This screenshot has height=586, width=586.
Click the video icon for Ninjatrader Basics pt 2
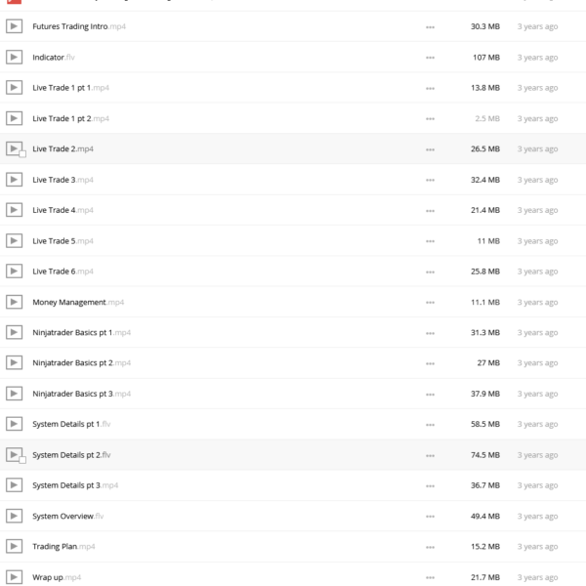(x=14, y=363)
